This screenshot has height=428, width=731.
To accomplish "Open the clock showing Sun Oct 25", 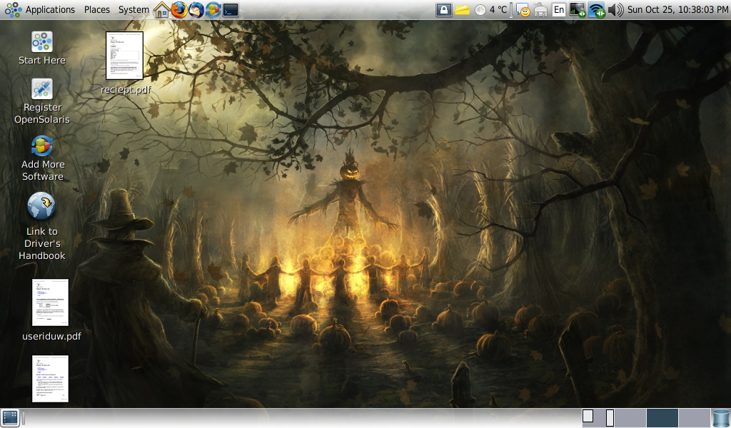I will pos(678,9).
